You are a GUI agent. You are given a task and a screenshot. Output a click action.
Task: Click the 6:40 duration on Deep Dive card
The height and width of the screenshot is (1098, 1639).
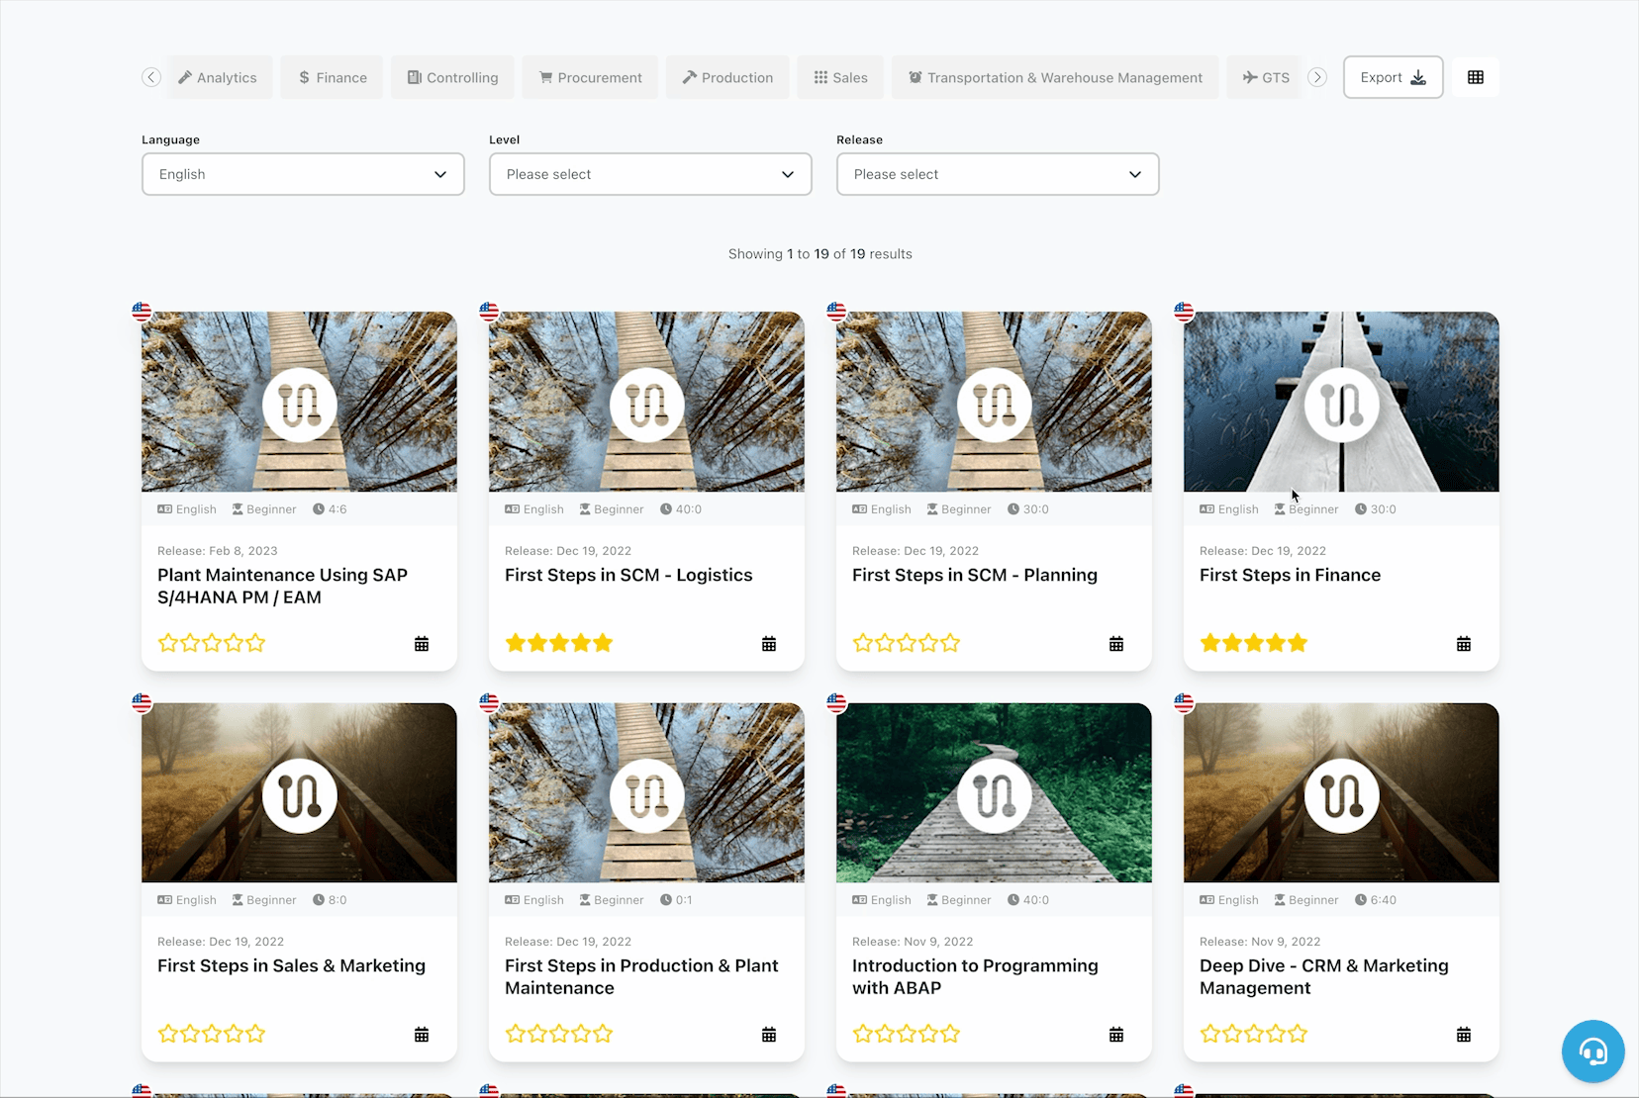tap(1375, 900)
